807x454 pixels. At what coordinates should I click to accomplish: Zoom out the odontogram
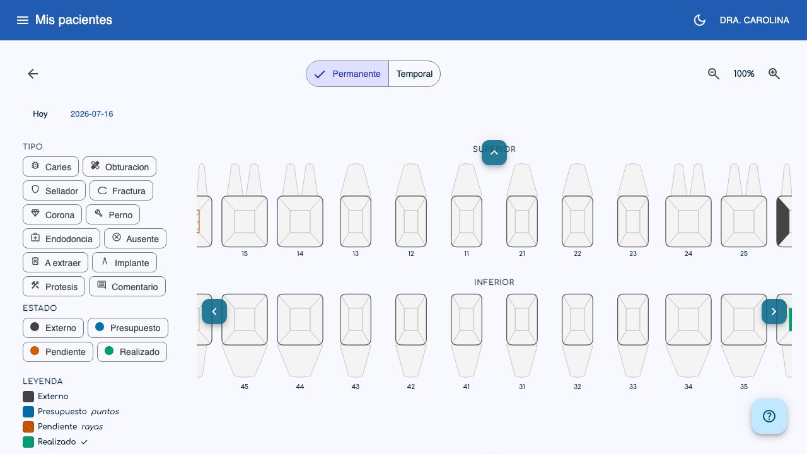tap(714, 74)
